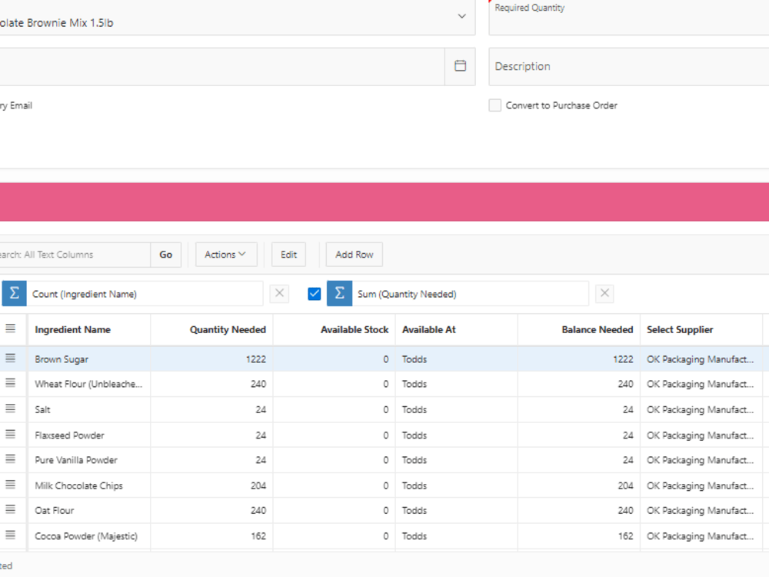Screen dimensions: 769x577
Task: Click the Brown Sugar row drag handle
Action: tap(12, 359)
